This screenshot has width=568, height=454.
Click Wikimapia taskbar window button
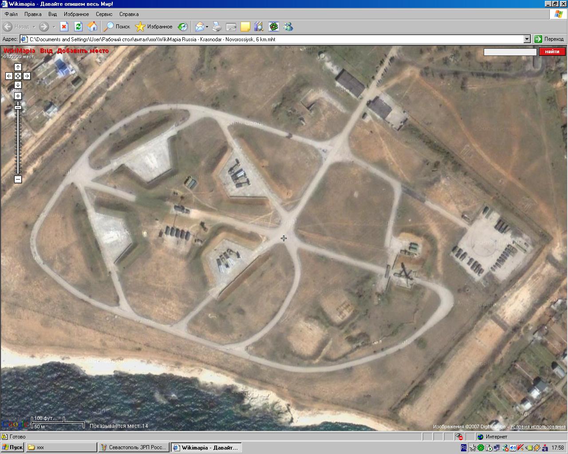206,447
